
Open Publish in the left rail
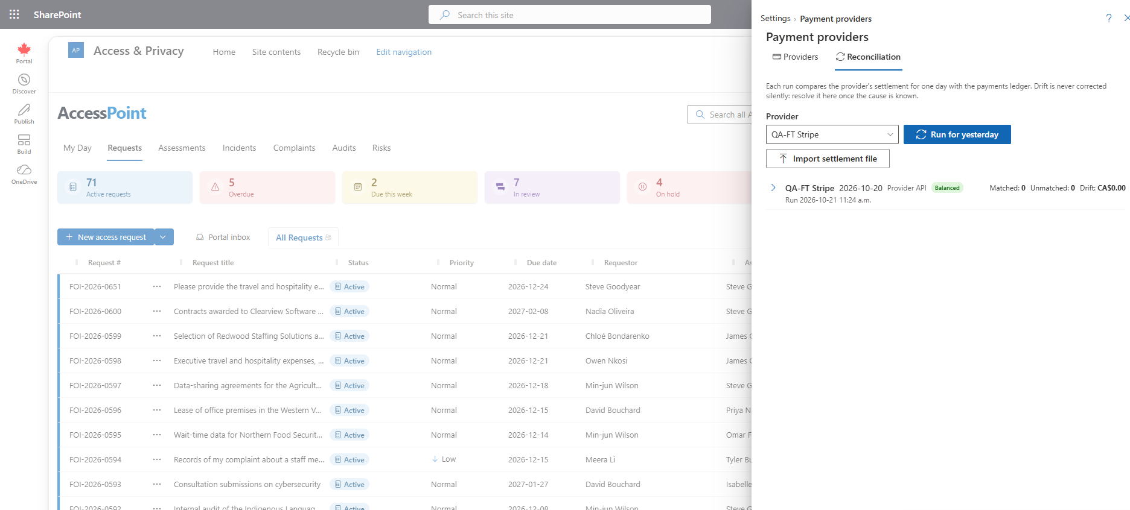[24, 114]
